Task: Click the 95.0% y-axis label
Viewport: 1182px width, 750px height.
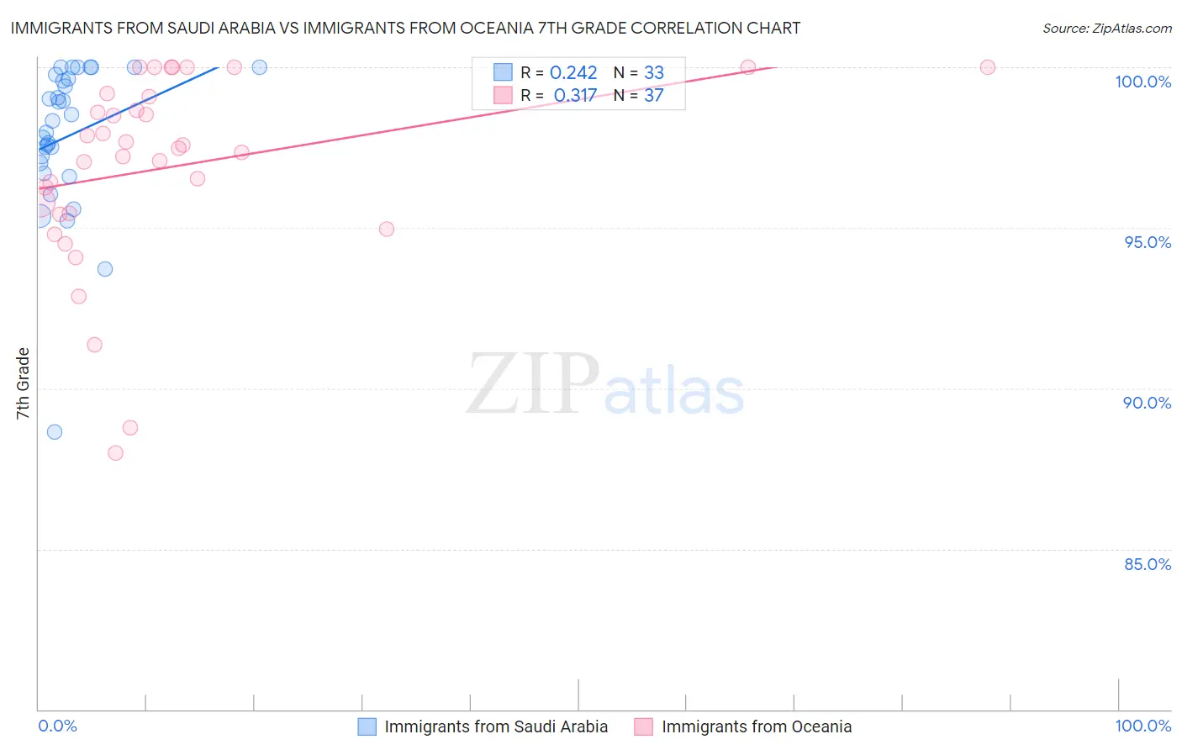Action: [x=1148, y=242]
